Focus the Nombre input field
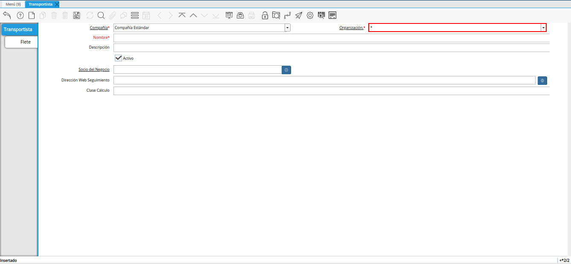571x264 pixels. click(x=332, y=38)
